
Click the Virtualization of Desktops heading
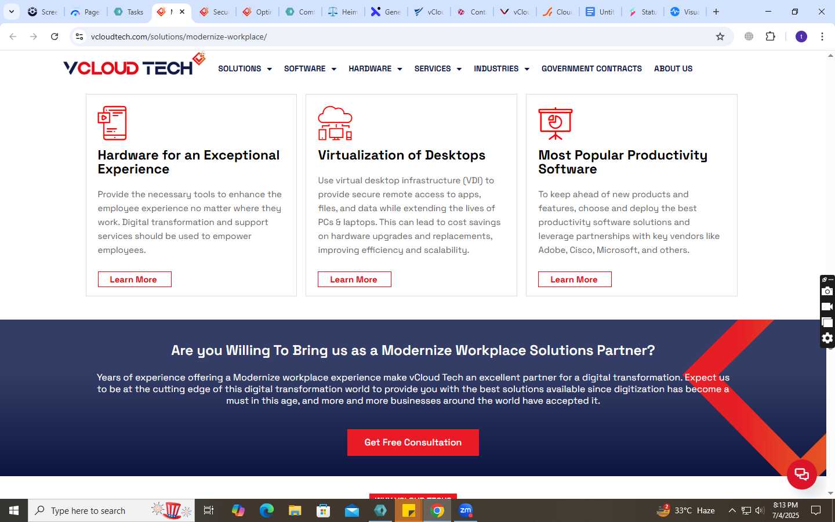click(x=401, y=155)
